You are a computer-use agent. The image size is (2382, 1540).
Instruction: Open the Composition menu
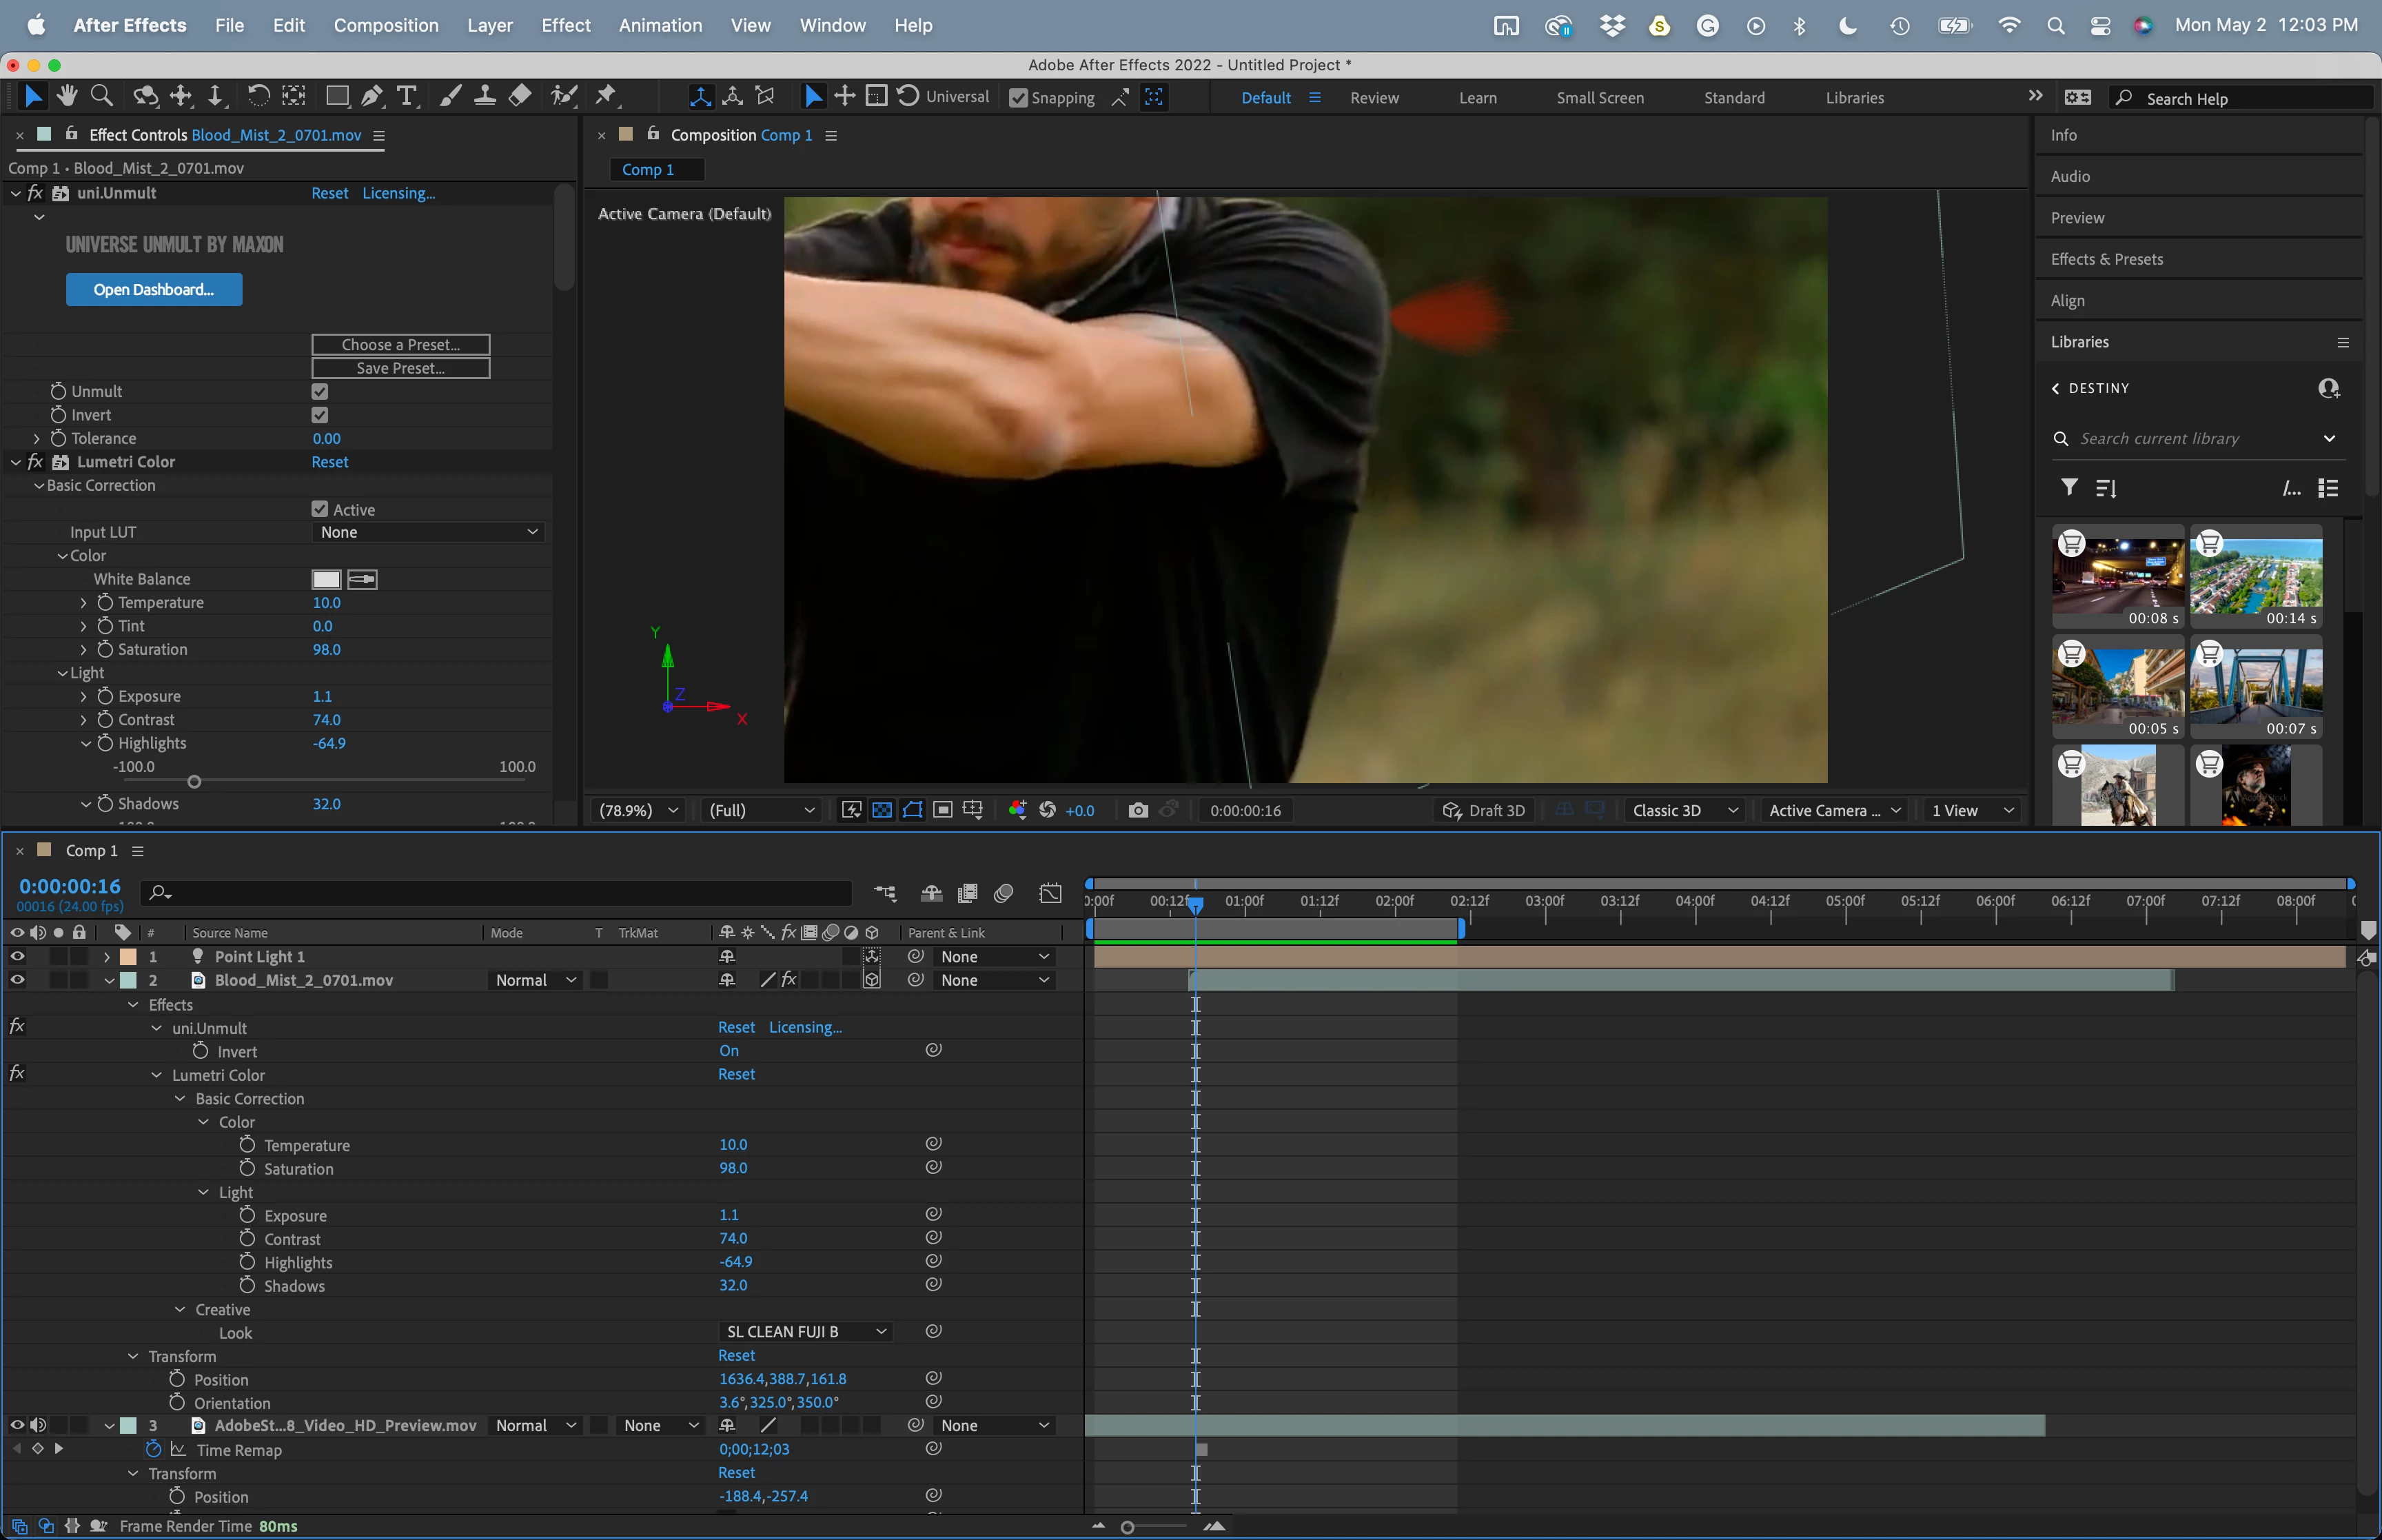(385, 25)
